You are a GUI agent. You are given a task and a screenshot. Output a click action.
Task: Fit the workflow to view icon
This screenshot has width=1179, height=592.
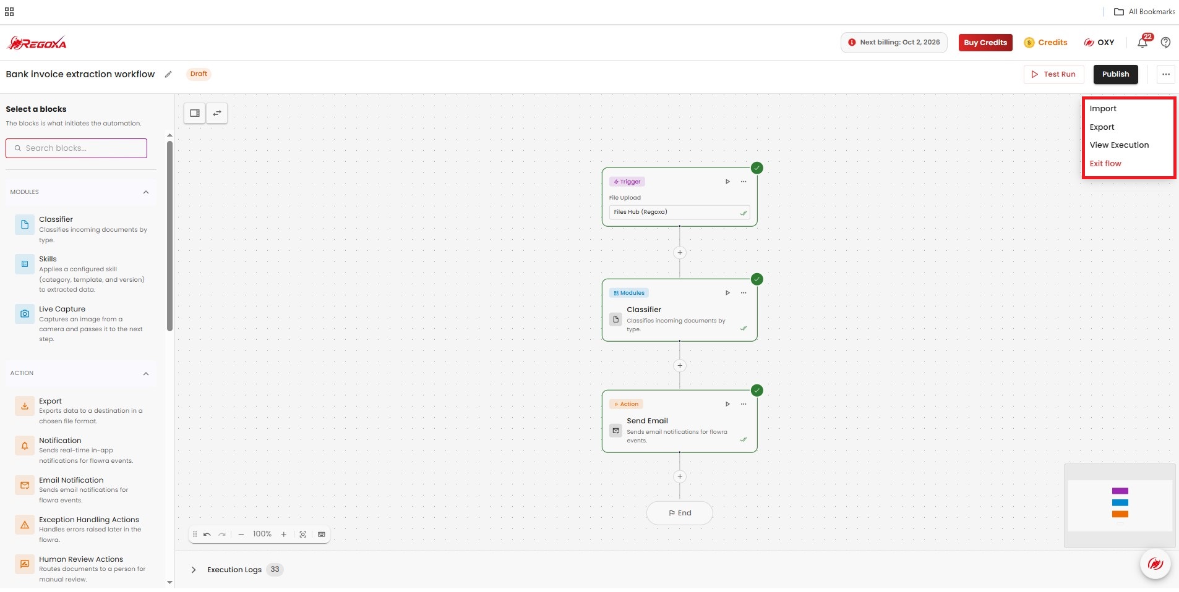pyautogui.click(x=303, y=535)
